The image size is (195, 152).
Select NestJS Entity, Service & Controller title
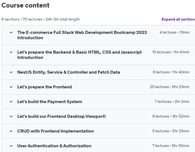[x=69, y=72]
